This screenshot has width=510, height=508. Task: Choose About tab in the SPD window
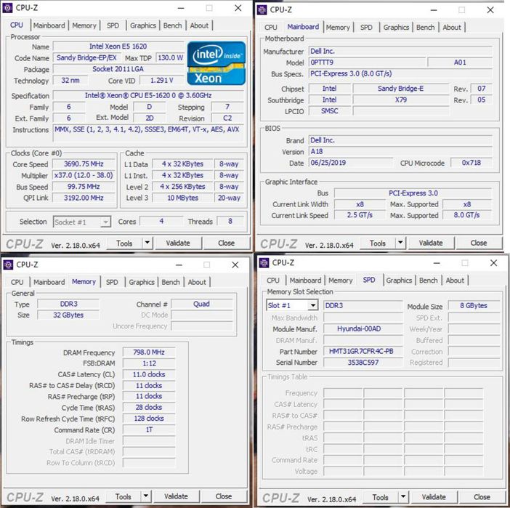(x=455, y=281)
